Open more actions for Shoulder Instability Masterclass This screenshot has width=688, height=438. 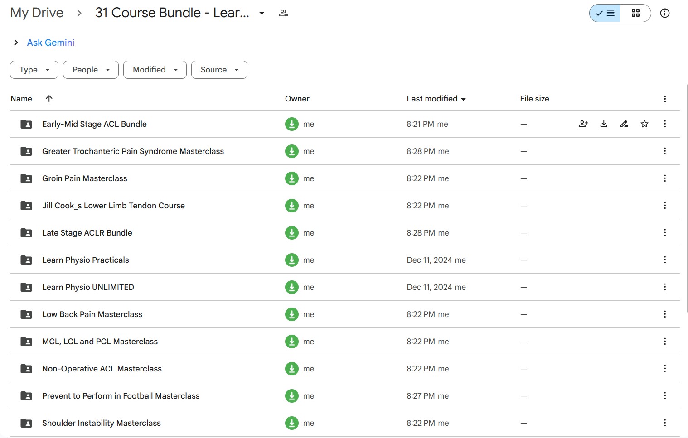tap(664, 423)
